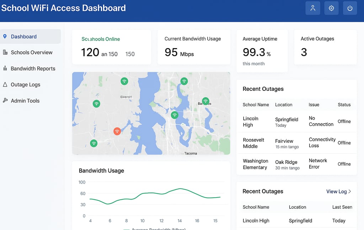Open the settings gear icon in header
This screenshot has width=364, height=230.
pos(331,8)
